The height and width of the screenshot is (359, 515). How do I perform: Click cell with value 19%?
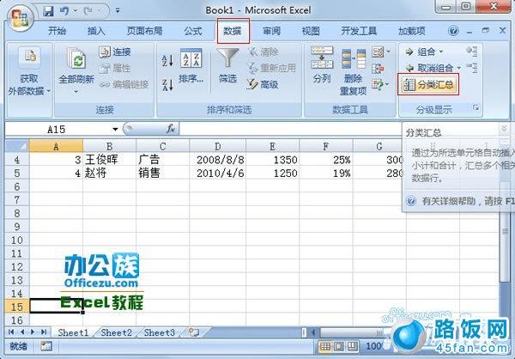tap(326, 173)
